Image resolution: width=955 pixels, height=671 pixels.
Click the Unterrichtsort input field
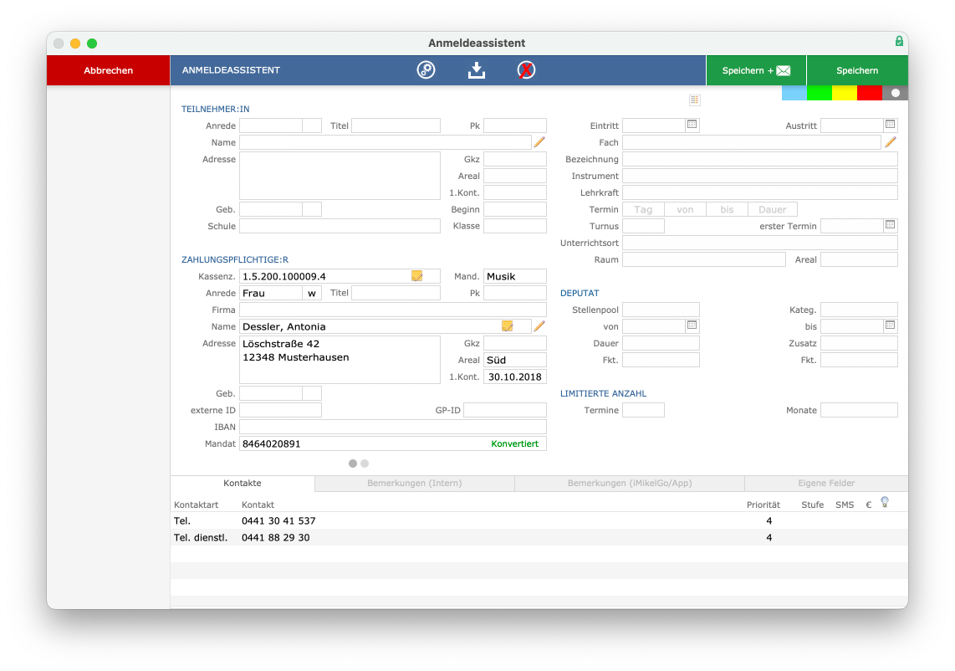tap(760, 243)
